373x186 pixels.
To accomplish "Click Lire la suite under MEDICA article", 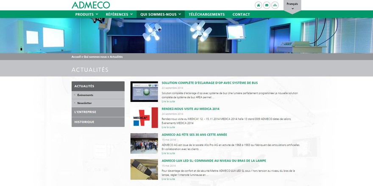I will coord(168,127).
